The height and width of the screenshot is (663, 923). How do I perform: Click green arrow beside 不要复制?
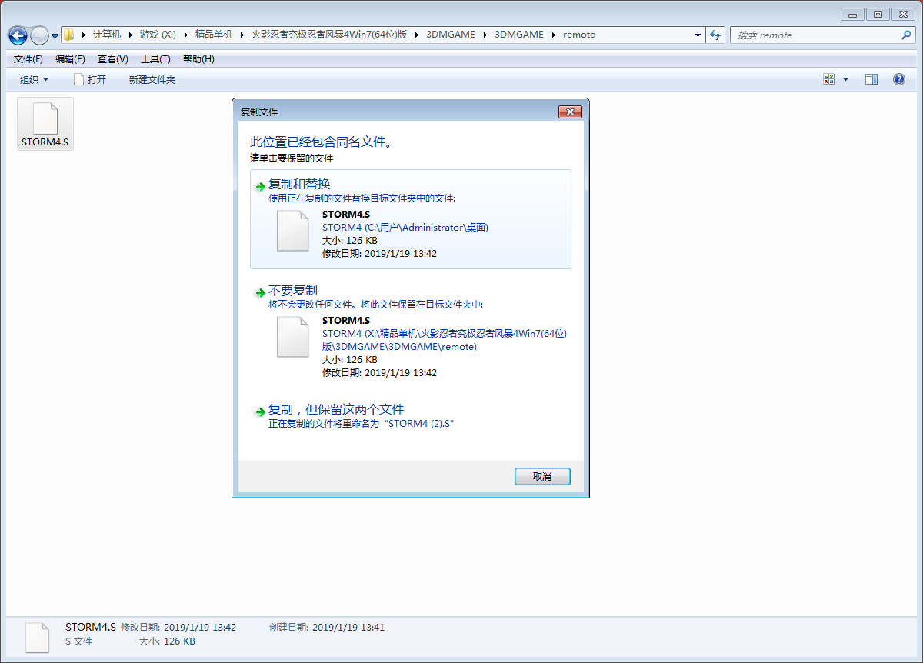(x=260, y=293)
